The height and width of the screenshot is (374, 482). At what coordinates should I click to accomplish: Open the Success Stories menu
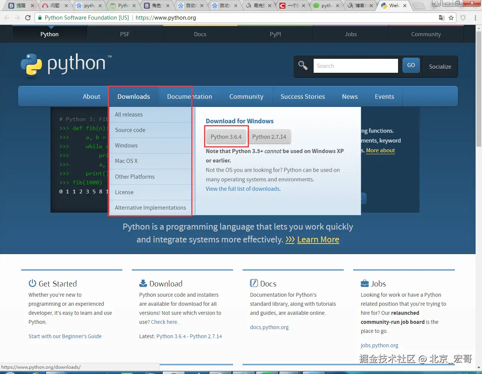click(x=302, y=97)
